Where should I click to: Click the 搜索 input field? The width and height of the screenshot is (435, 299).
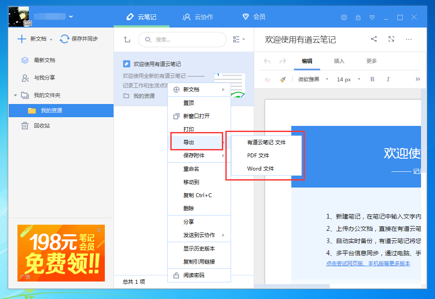point(182,39)
